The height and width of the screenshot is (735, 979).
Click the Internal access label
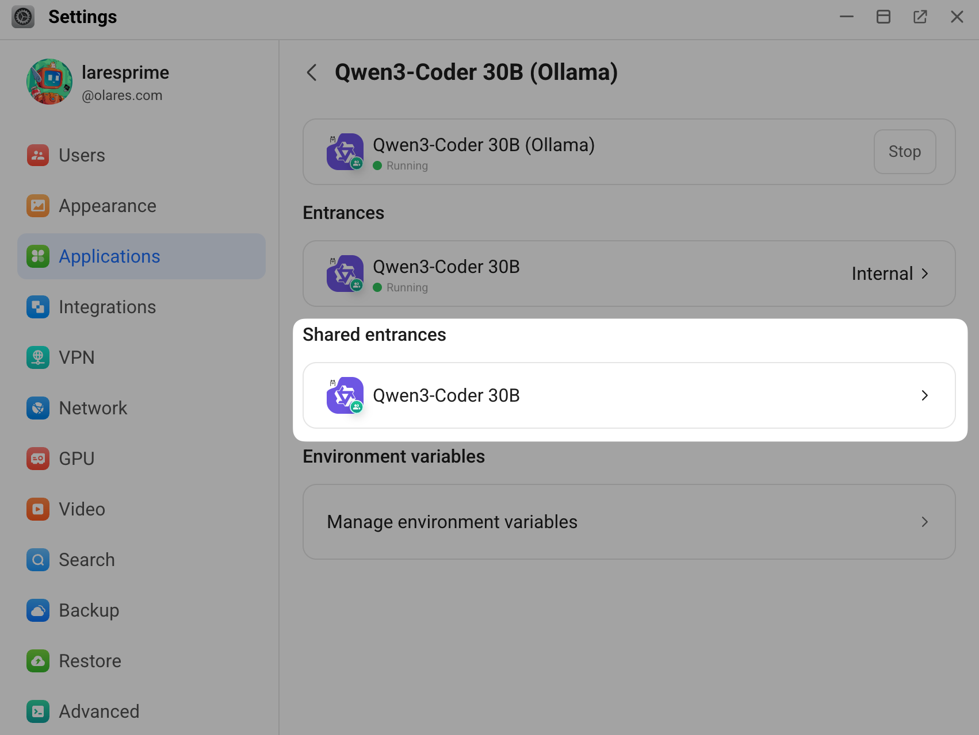pyautogui.click(x=882, y=274)
